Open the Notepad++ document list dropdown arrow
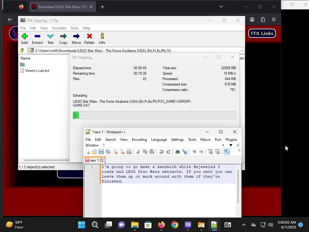The image size is (309, 232). pos(231,145)
